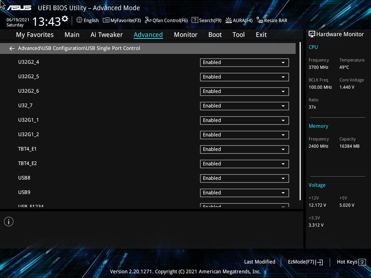
Task: Open the language selector globe icon
Action: [x=79, y=20]
